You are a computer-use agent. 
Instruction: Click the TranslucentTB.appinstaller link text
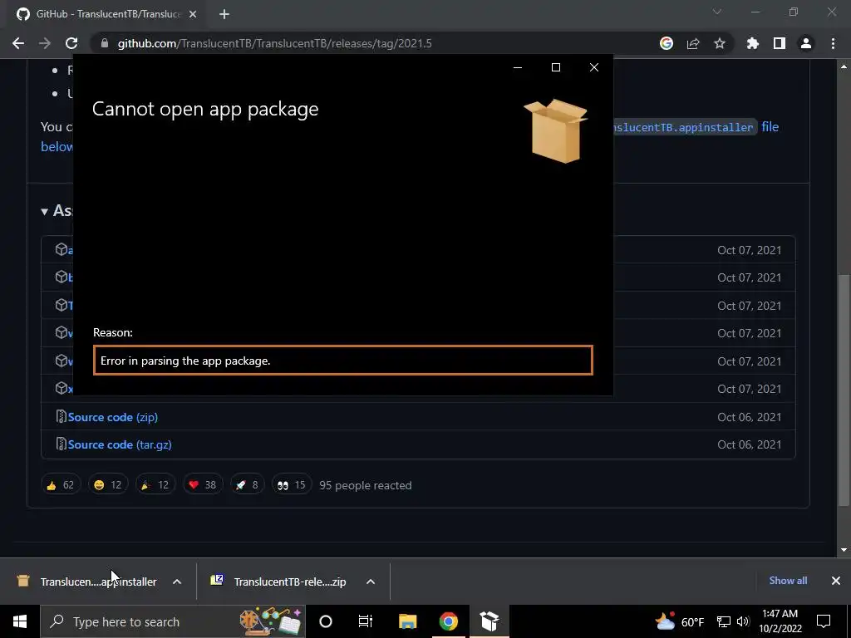coord(685,127)
